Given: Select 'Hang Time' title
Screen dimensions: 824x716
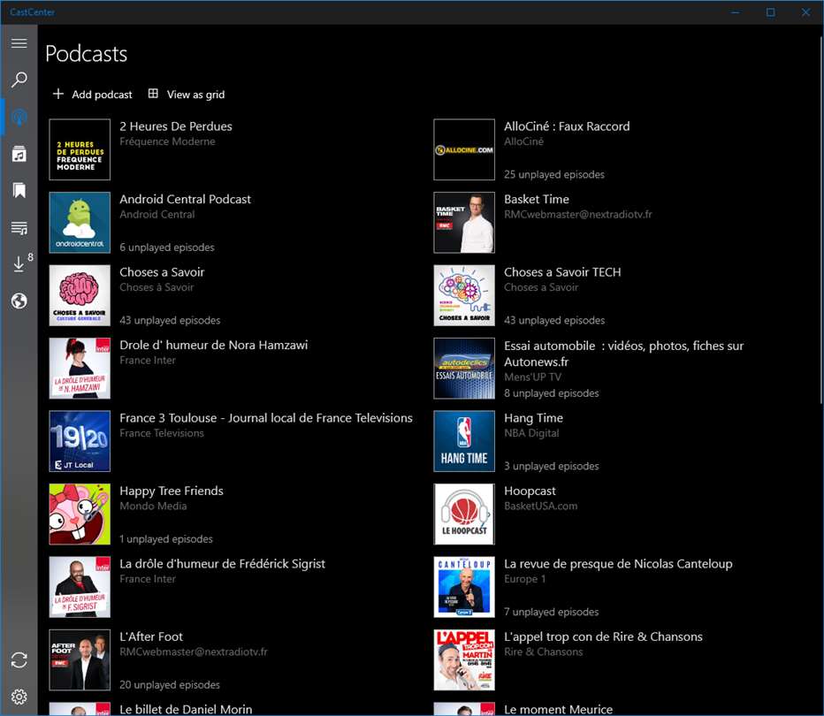Looking at the screenshot, I should 533,418.
